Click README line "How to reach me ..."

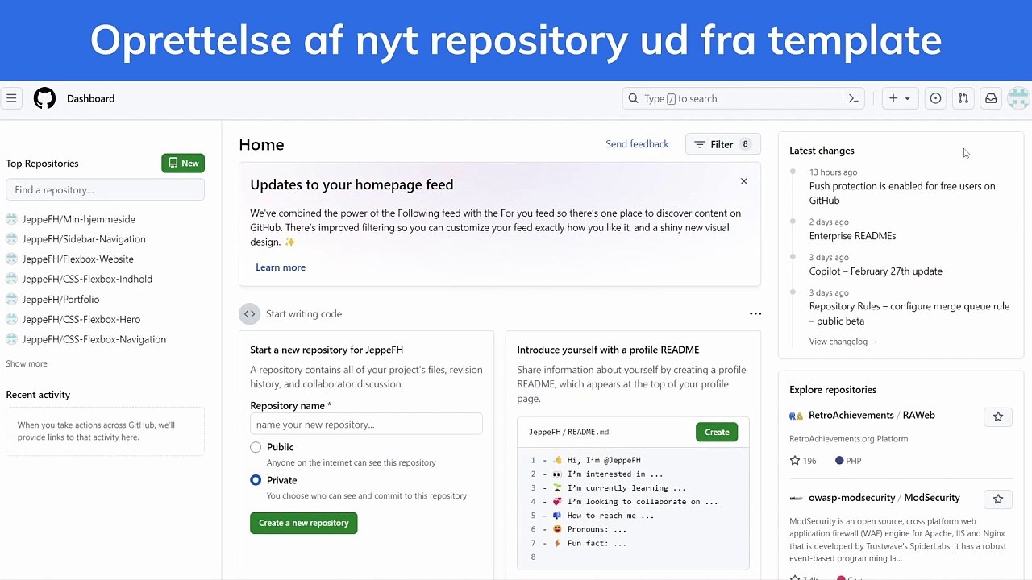(x=610, y=516)
